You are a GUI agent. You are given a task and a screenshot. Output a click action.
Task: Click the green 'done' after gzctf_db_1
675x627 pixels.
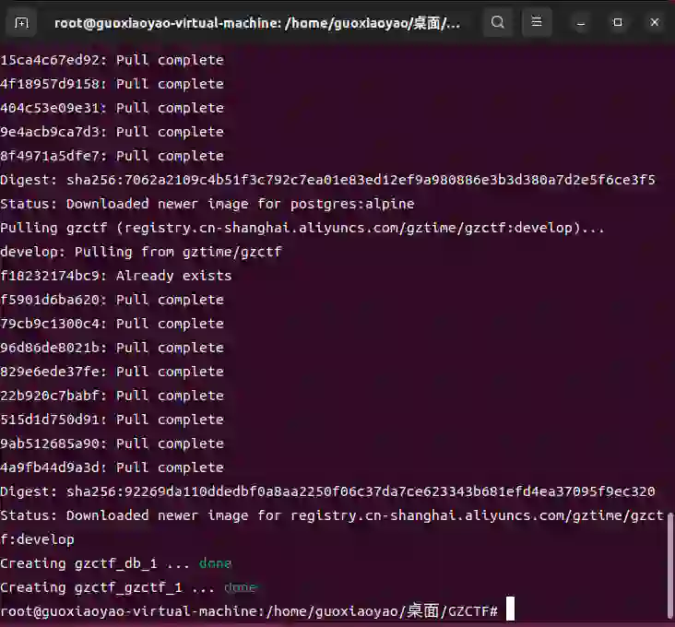tap(215, 563)
